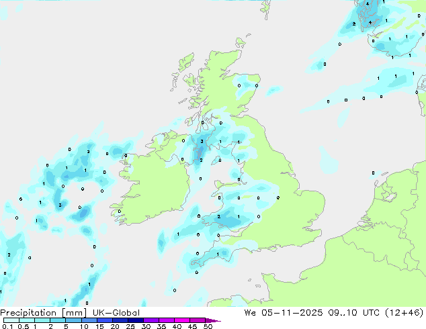This screenshot has height=329, width=426.
Task: Click the '50' legend scale label
Action: [208, 326]
